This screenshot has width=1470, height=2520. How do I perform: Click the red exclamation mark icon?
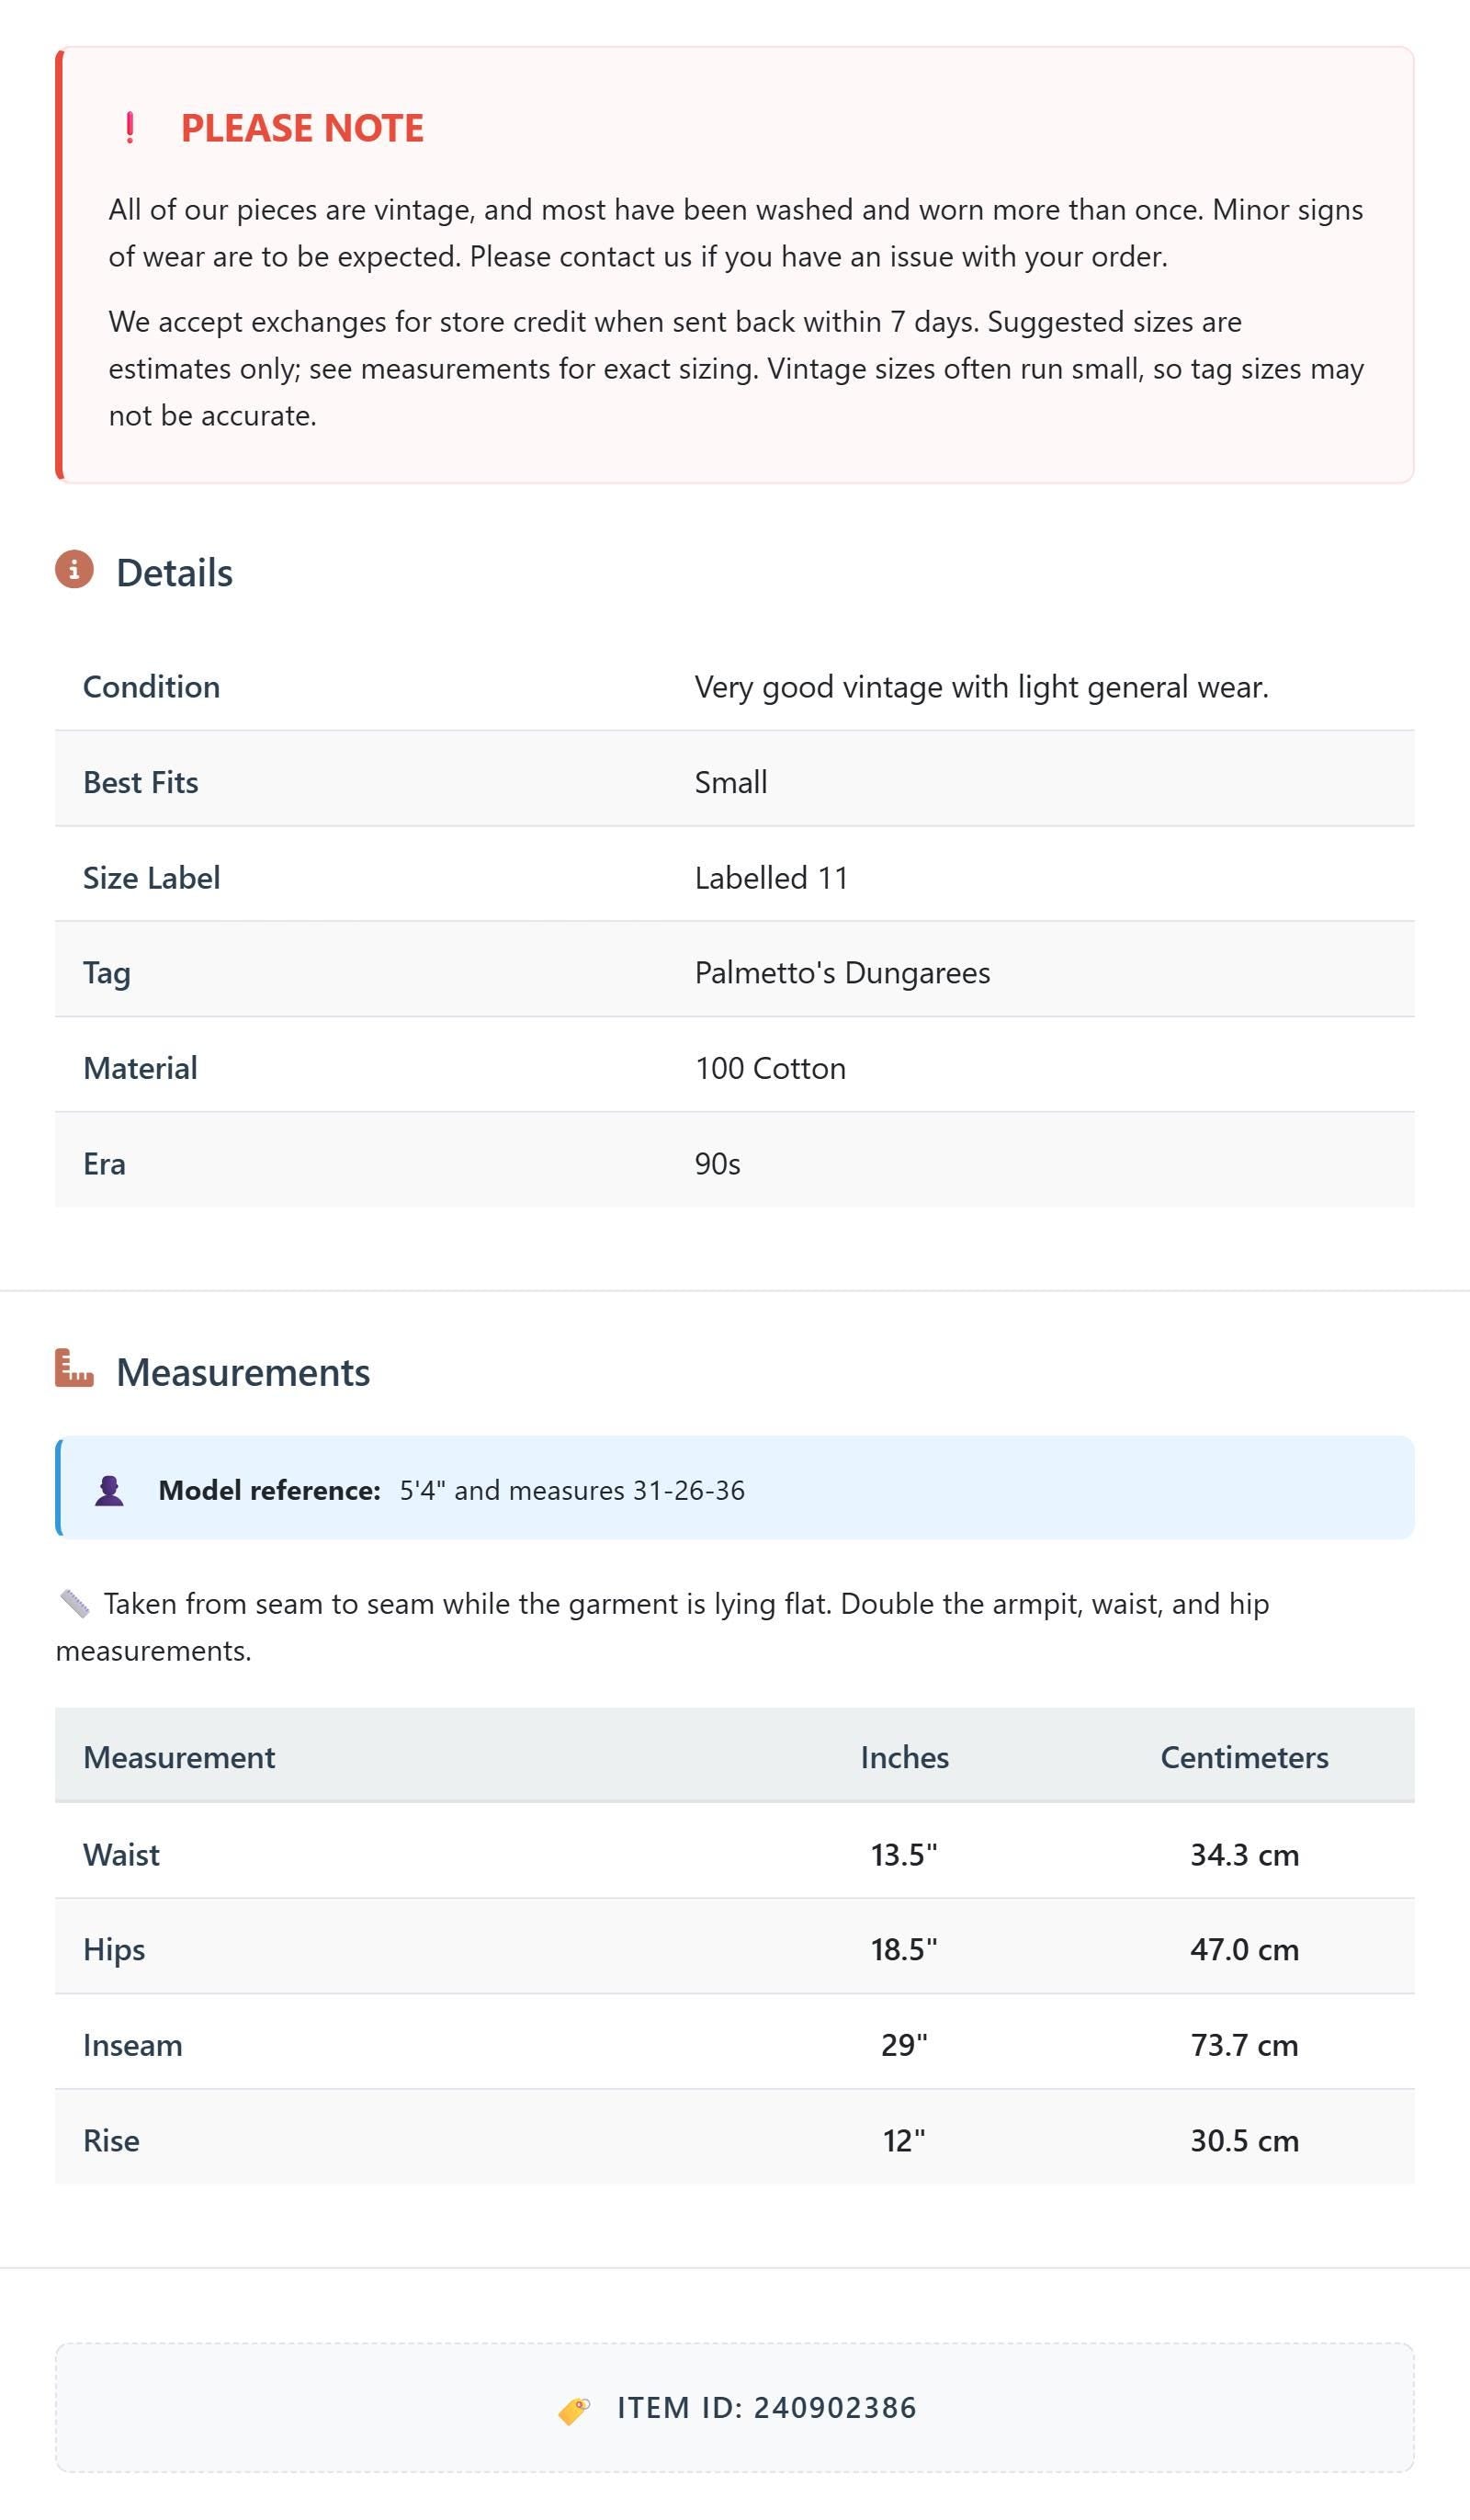pos(129,128)
